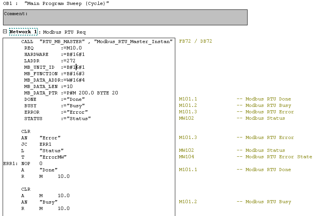Viewport: 321px width, 216px height.
Task: Select the Network 1 label
Action: [x=23, y=32]
